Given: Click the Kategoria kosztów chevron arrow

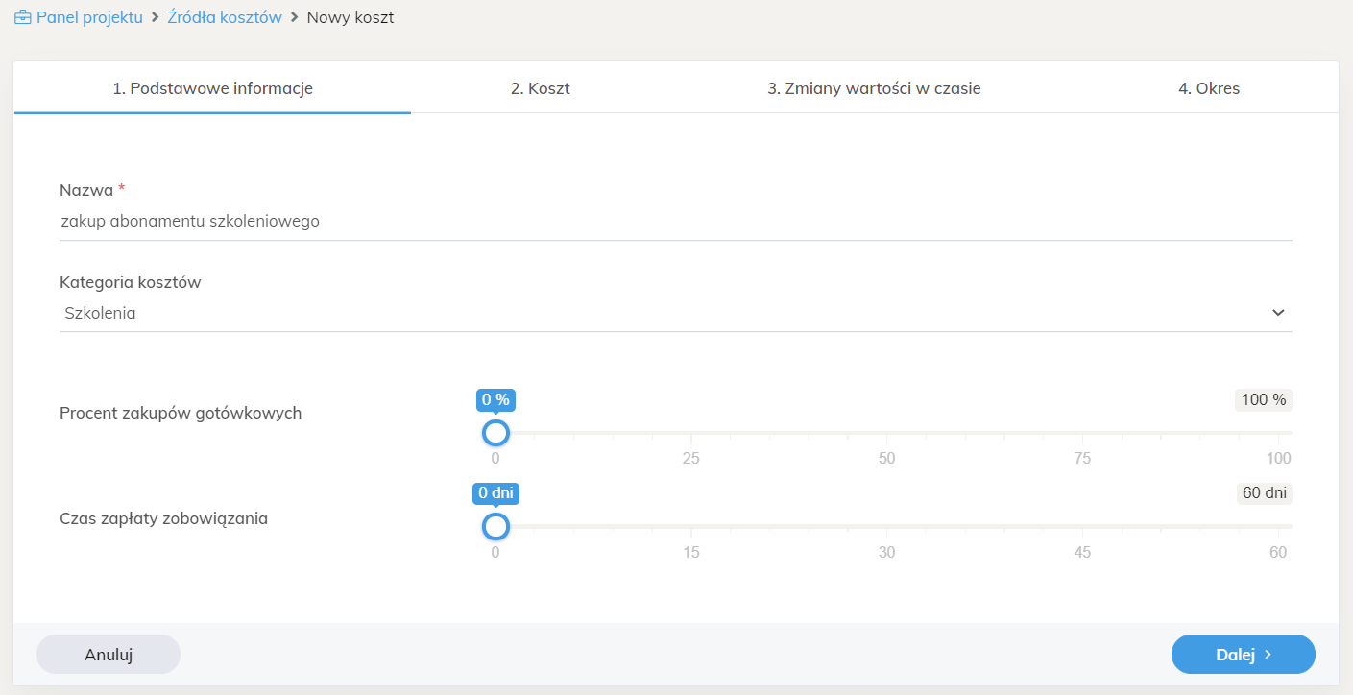Looking at the screenshot, I should pos(1278,313).
